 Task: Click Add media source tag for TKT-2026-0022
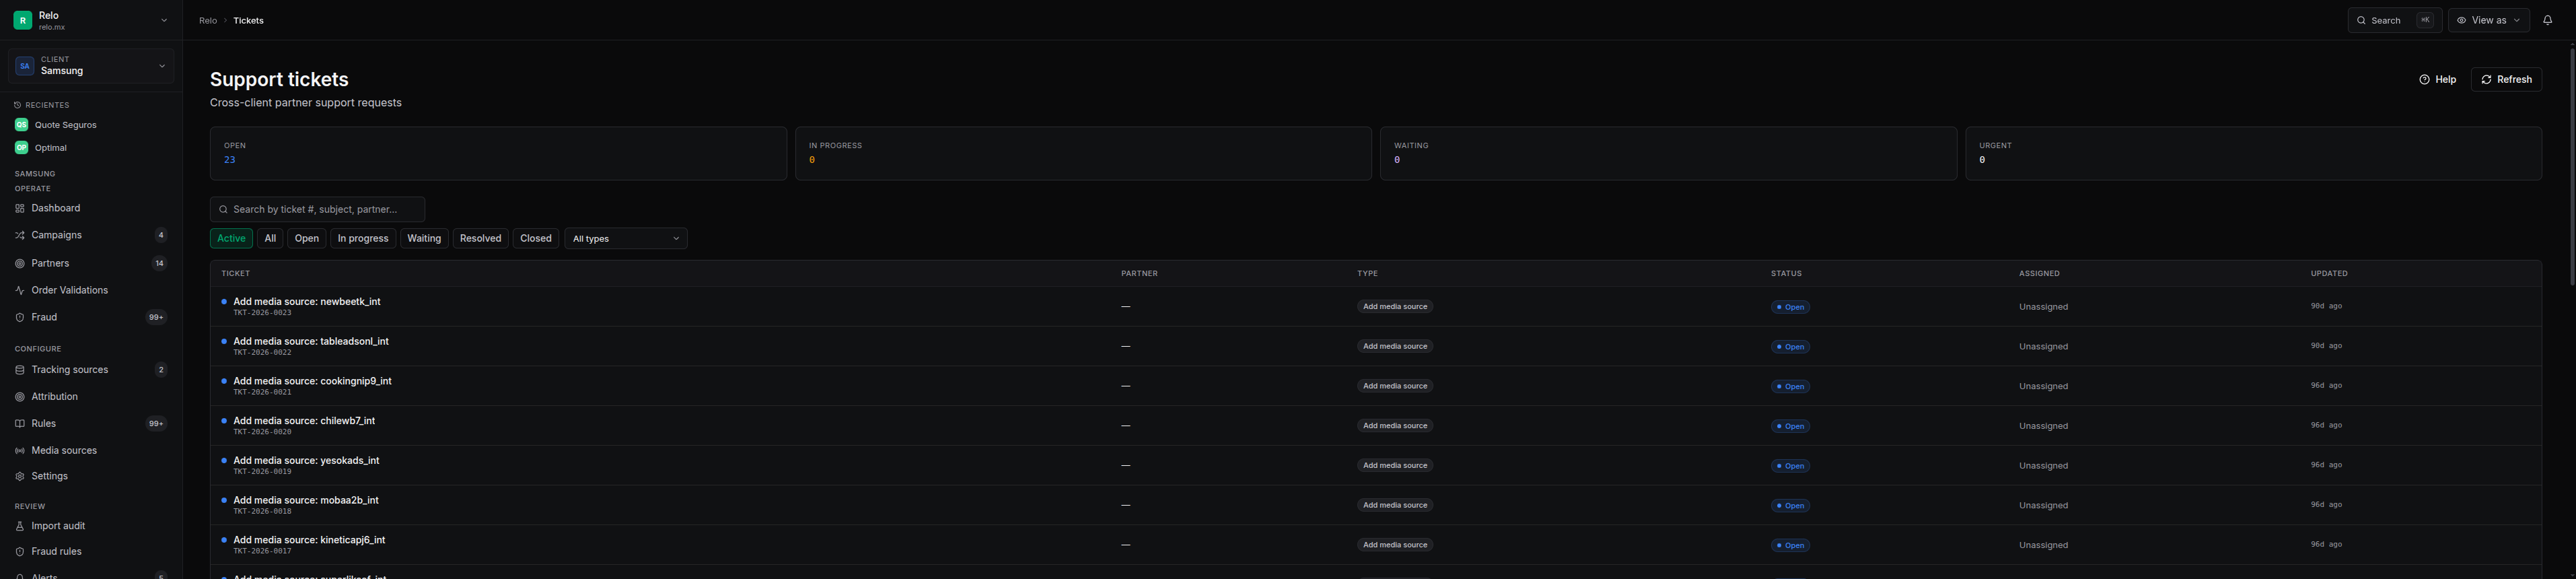(1394, 346)
